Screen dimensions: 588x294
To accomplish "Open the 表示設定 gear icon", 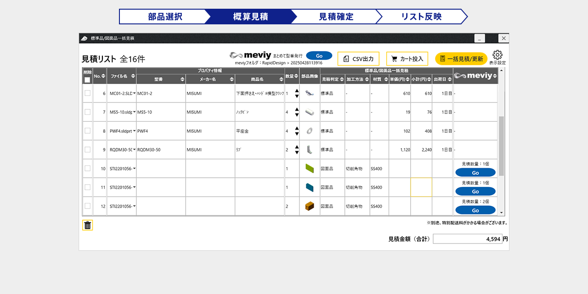I will pos(497,55).
